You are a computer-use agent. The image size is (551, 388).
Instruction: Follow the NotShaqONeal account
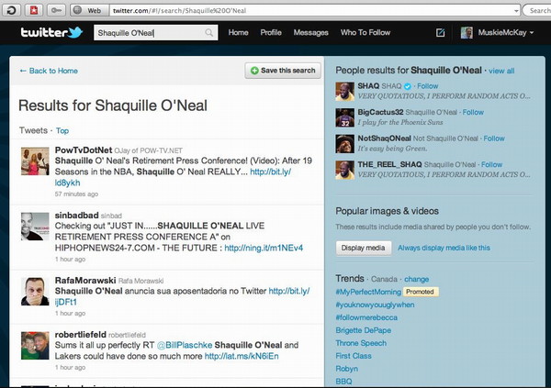coord(494,139)
